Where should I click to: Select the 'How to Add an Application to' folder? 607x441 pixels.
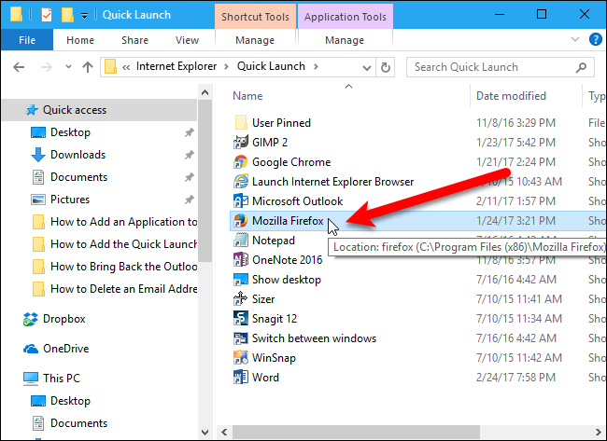[x=115, y=222]
